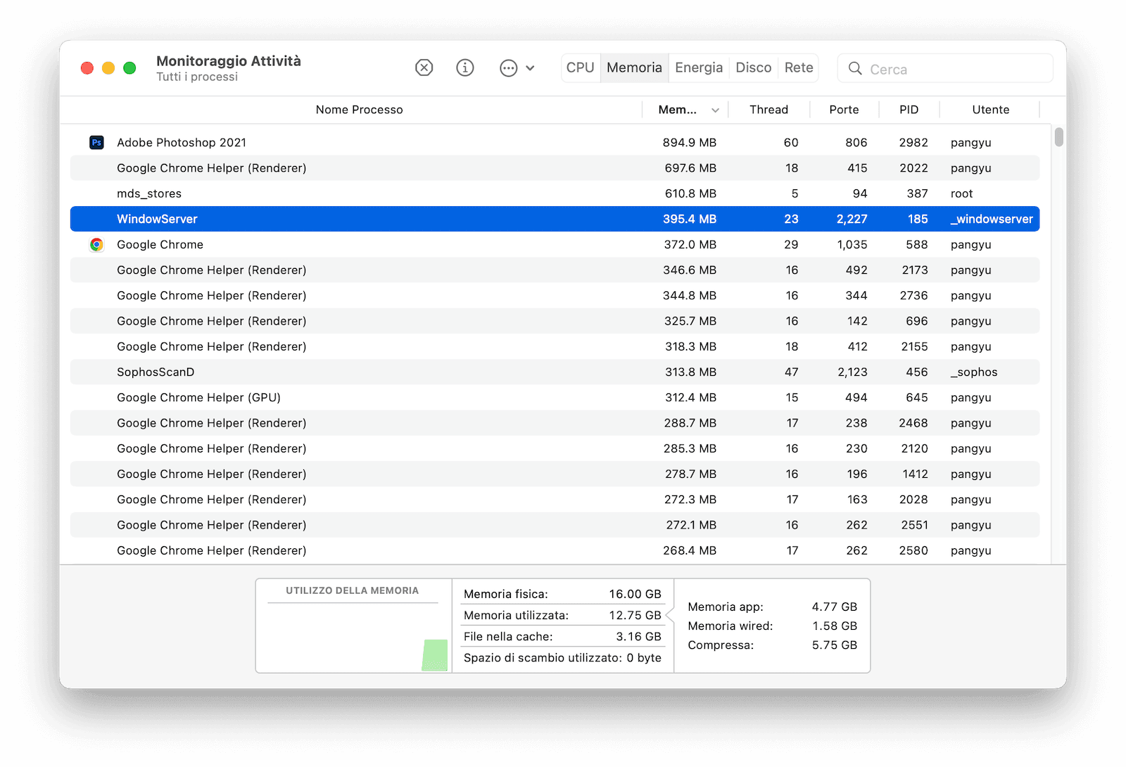Sort by the Utente column header
The width and height of the screenshot is (1126, 767).
pyautogui.click(x=990, y=110)
